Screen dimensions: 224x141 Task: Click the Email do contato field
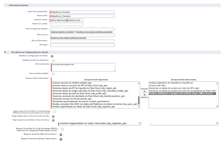tap(67, 20)
